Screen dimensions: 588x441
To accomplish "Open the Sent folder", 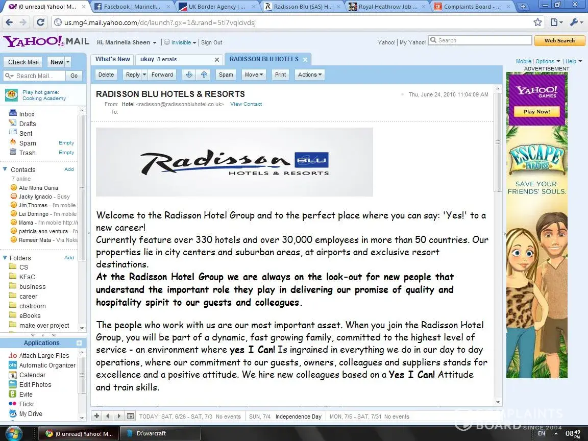I will (26, 134).
